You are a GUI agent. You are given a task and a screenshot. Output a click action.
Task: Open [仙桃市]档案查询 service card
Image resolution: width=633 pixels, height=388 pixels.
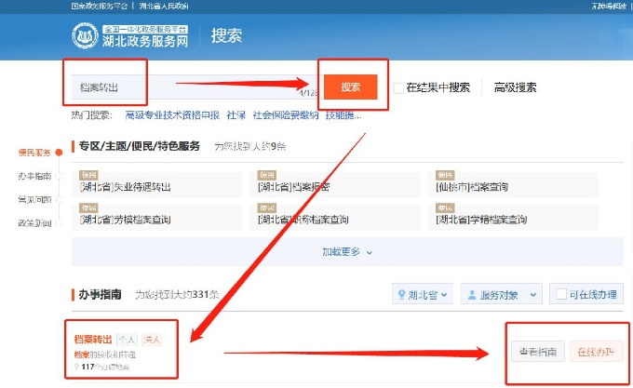(513, 184)
